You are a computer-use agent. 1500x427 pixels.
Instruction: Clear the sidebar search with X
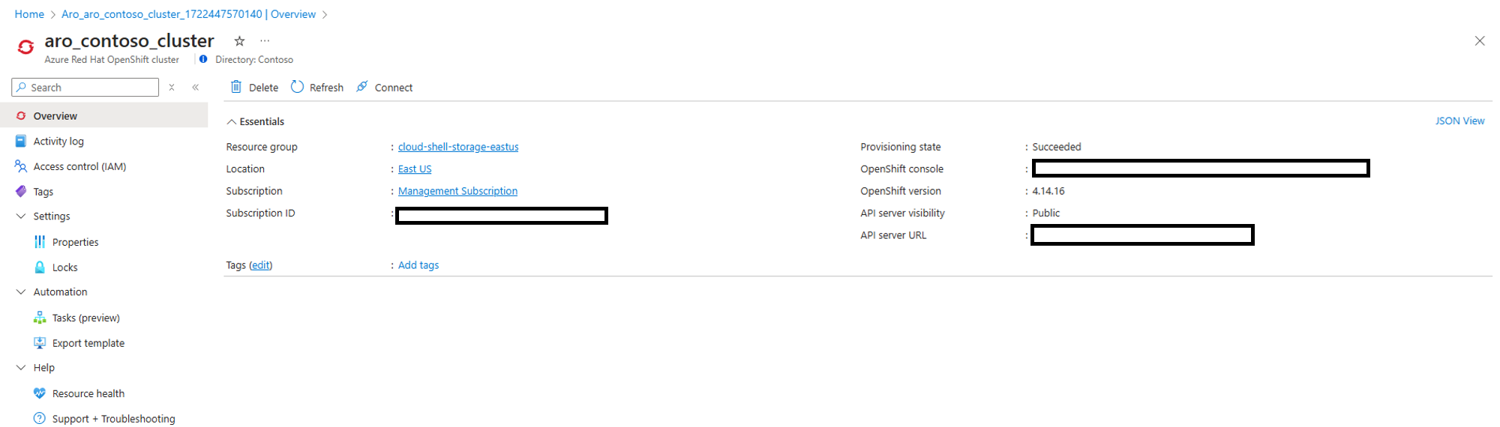(172, 88)
